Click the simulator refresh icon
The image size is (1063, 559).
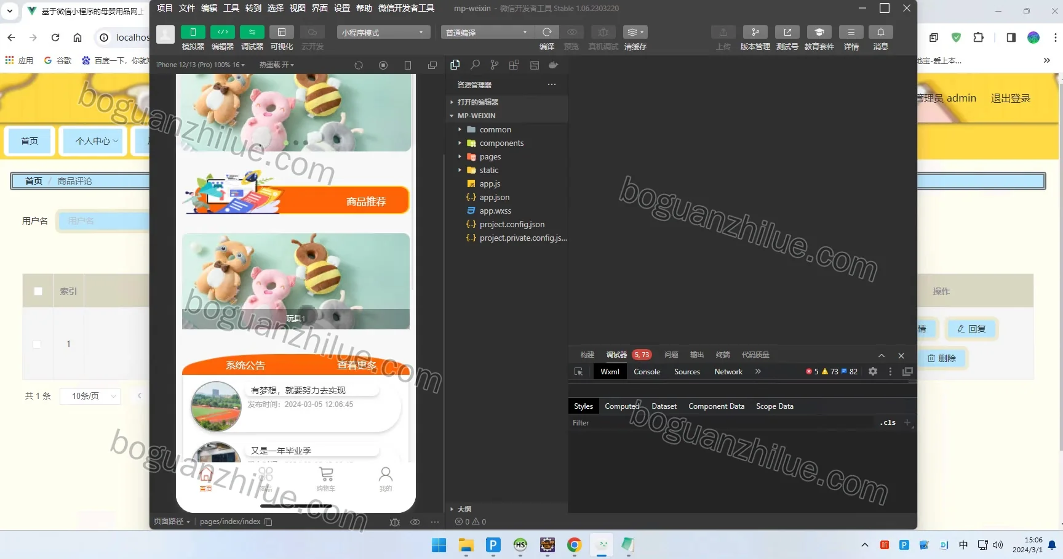[359, 65]
